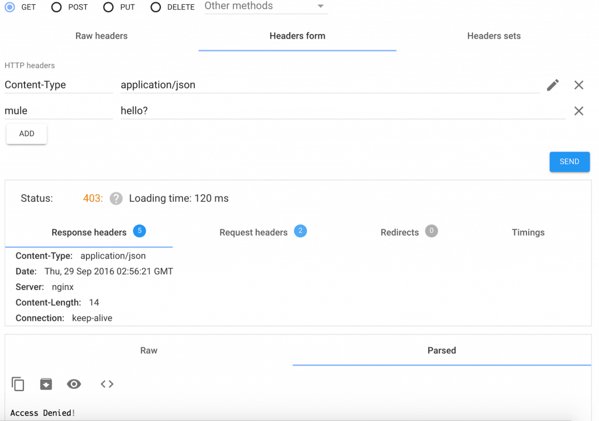Remove the Content-Type header row
The width and height of the screenshot is (599, 421).
[x=579, y=85]
